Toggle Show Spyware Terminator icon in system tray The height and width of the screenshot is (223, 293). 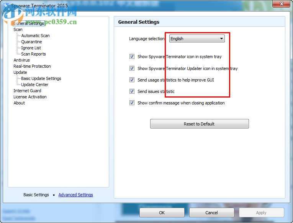point(132,57)
